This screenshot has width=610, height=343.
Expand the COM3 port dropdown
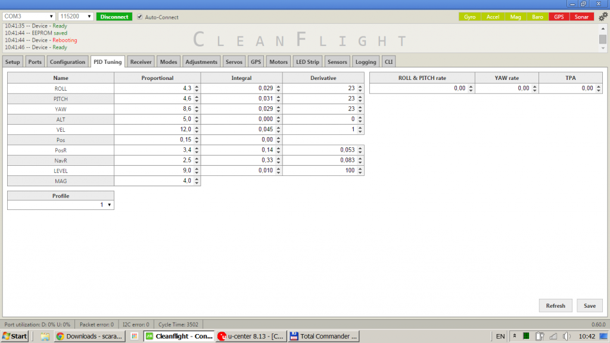29,16
